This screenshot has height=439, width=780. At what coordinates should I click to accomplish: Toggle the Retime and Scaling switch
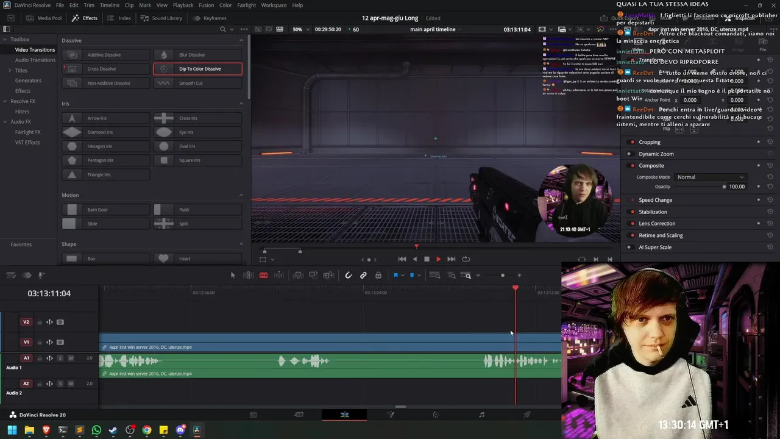coord(632,235)
